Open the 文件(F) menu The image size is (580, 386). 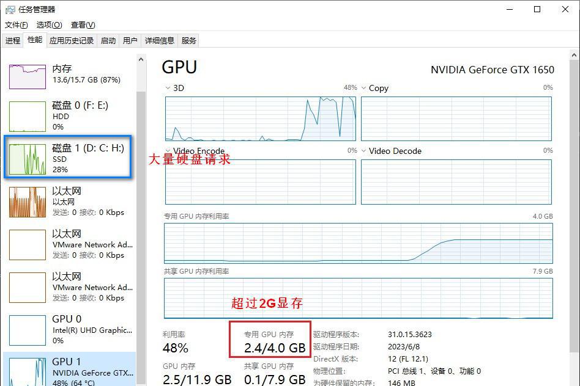pos(17,25)
